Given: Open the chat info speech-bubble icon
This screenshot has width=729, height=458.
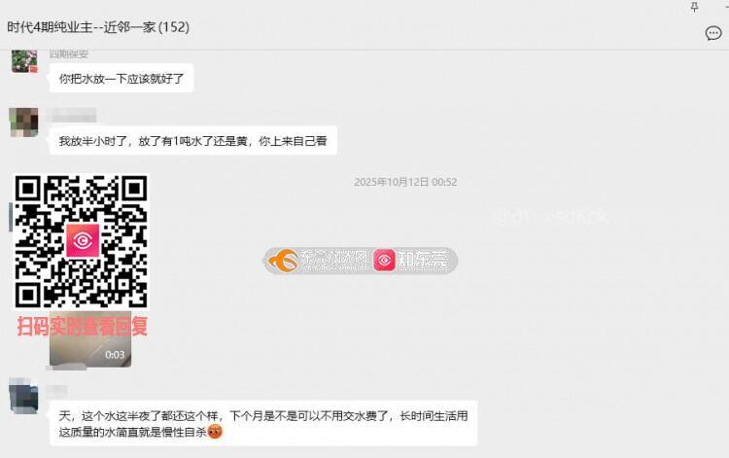Looking at the screenshot, I should click(x=713, y=33).
